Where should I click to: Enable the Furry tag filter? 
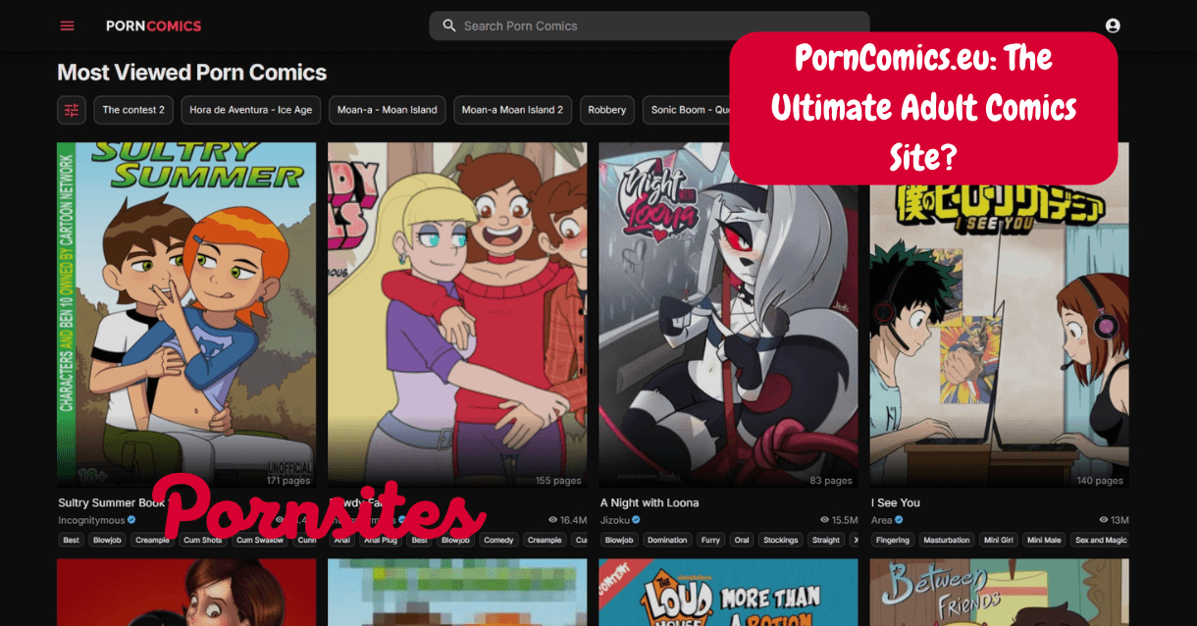pyautogui.click(x=709, y=540)
